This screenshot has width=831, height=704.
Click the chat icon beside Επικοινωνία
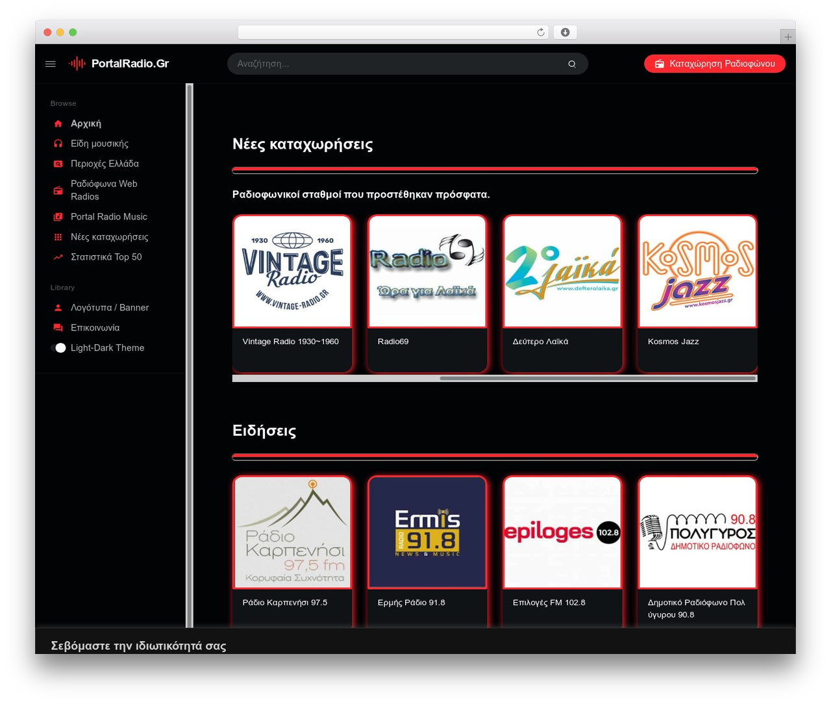(58, 328)
